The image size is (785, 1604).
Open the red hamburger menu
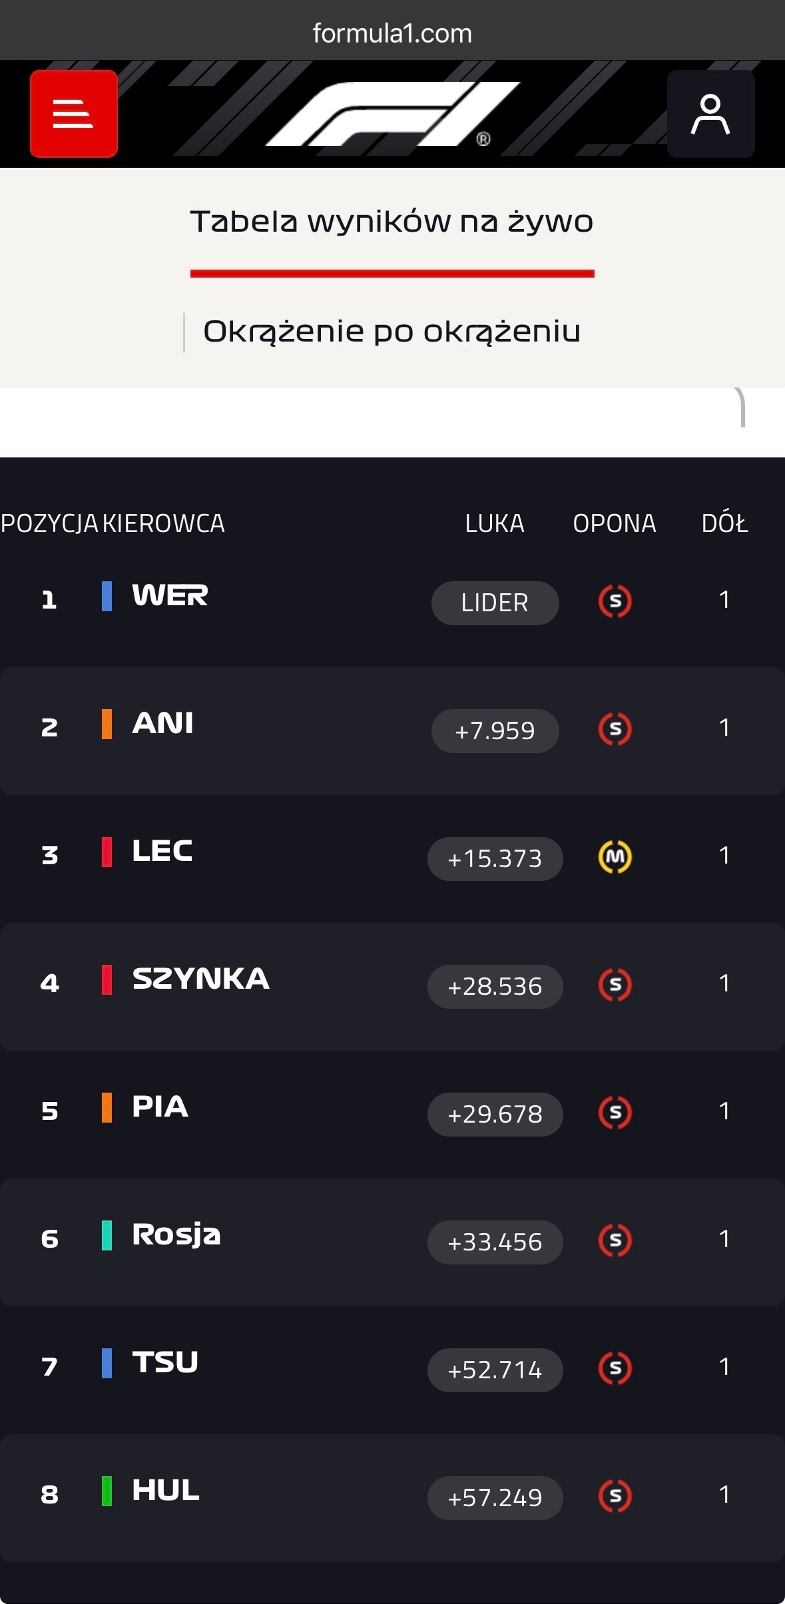point(74,114)
